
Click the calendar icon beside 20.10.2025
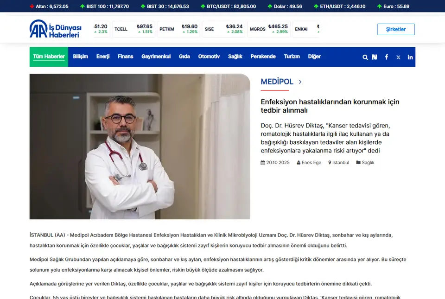pos(263,163)
